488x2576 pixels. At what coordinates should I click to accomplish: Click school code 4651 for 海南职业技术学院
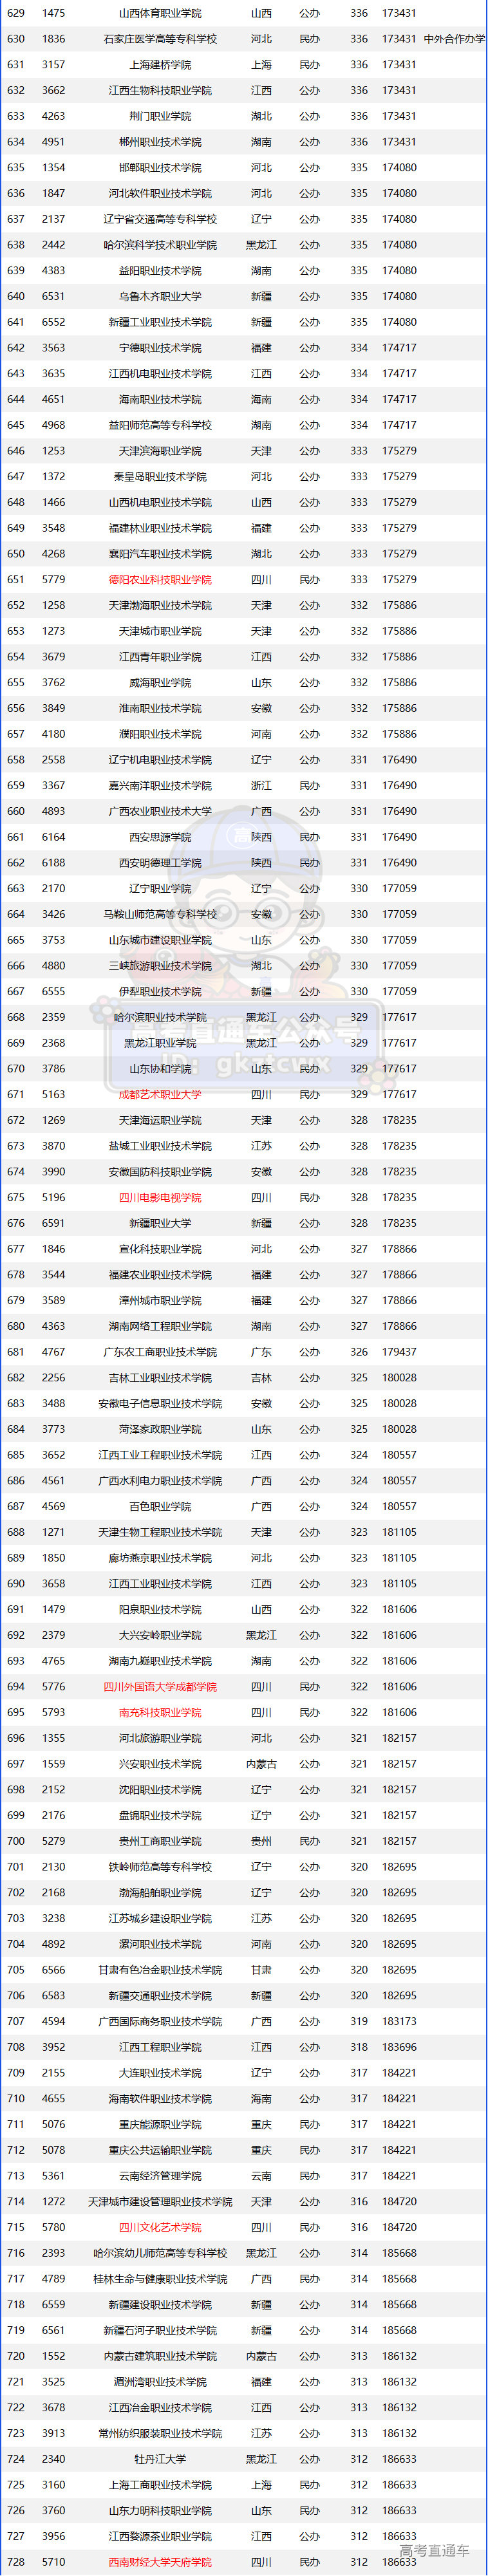coord(54,399)
